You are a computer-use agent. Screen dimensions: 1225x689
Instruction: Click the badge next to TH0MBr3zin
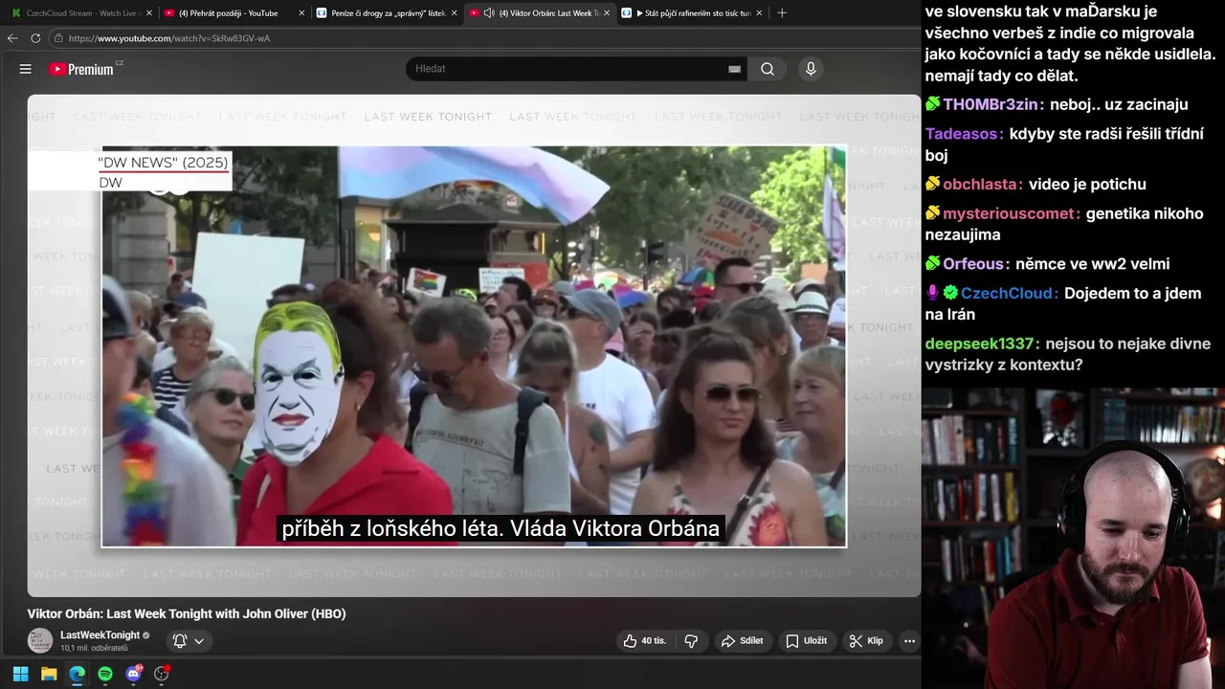[x=932, y=103]
